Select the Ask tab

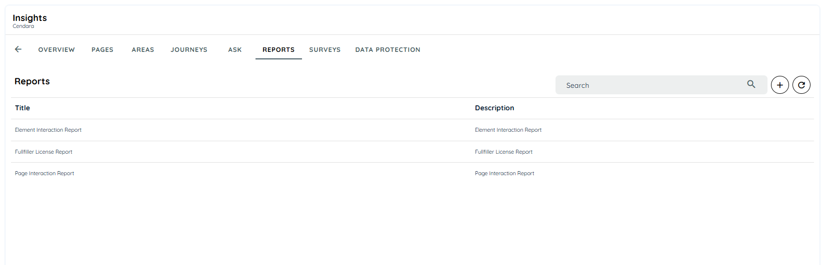coord(235,50)
